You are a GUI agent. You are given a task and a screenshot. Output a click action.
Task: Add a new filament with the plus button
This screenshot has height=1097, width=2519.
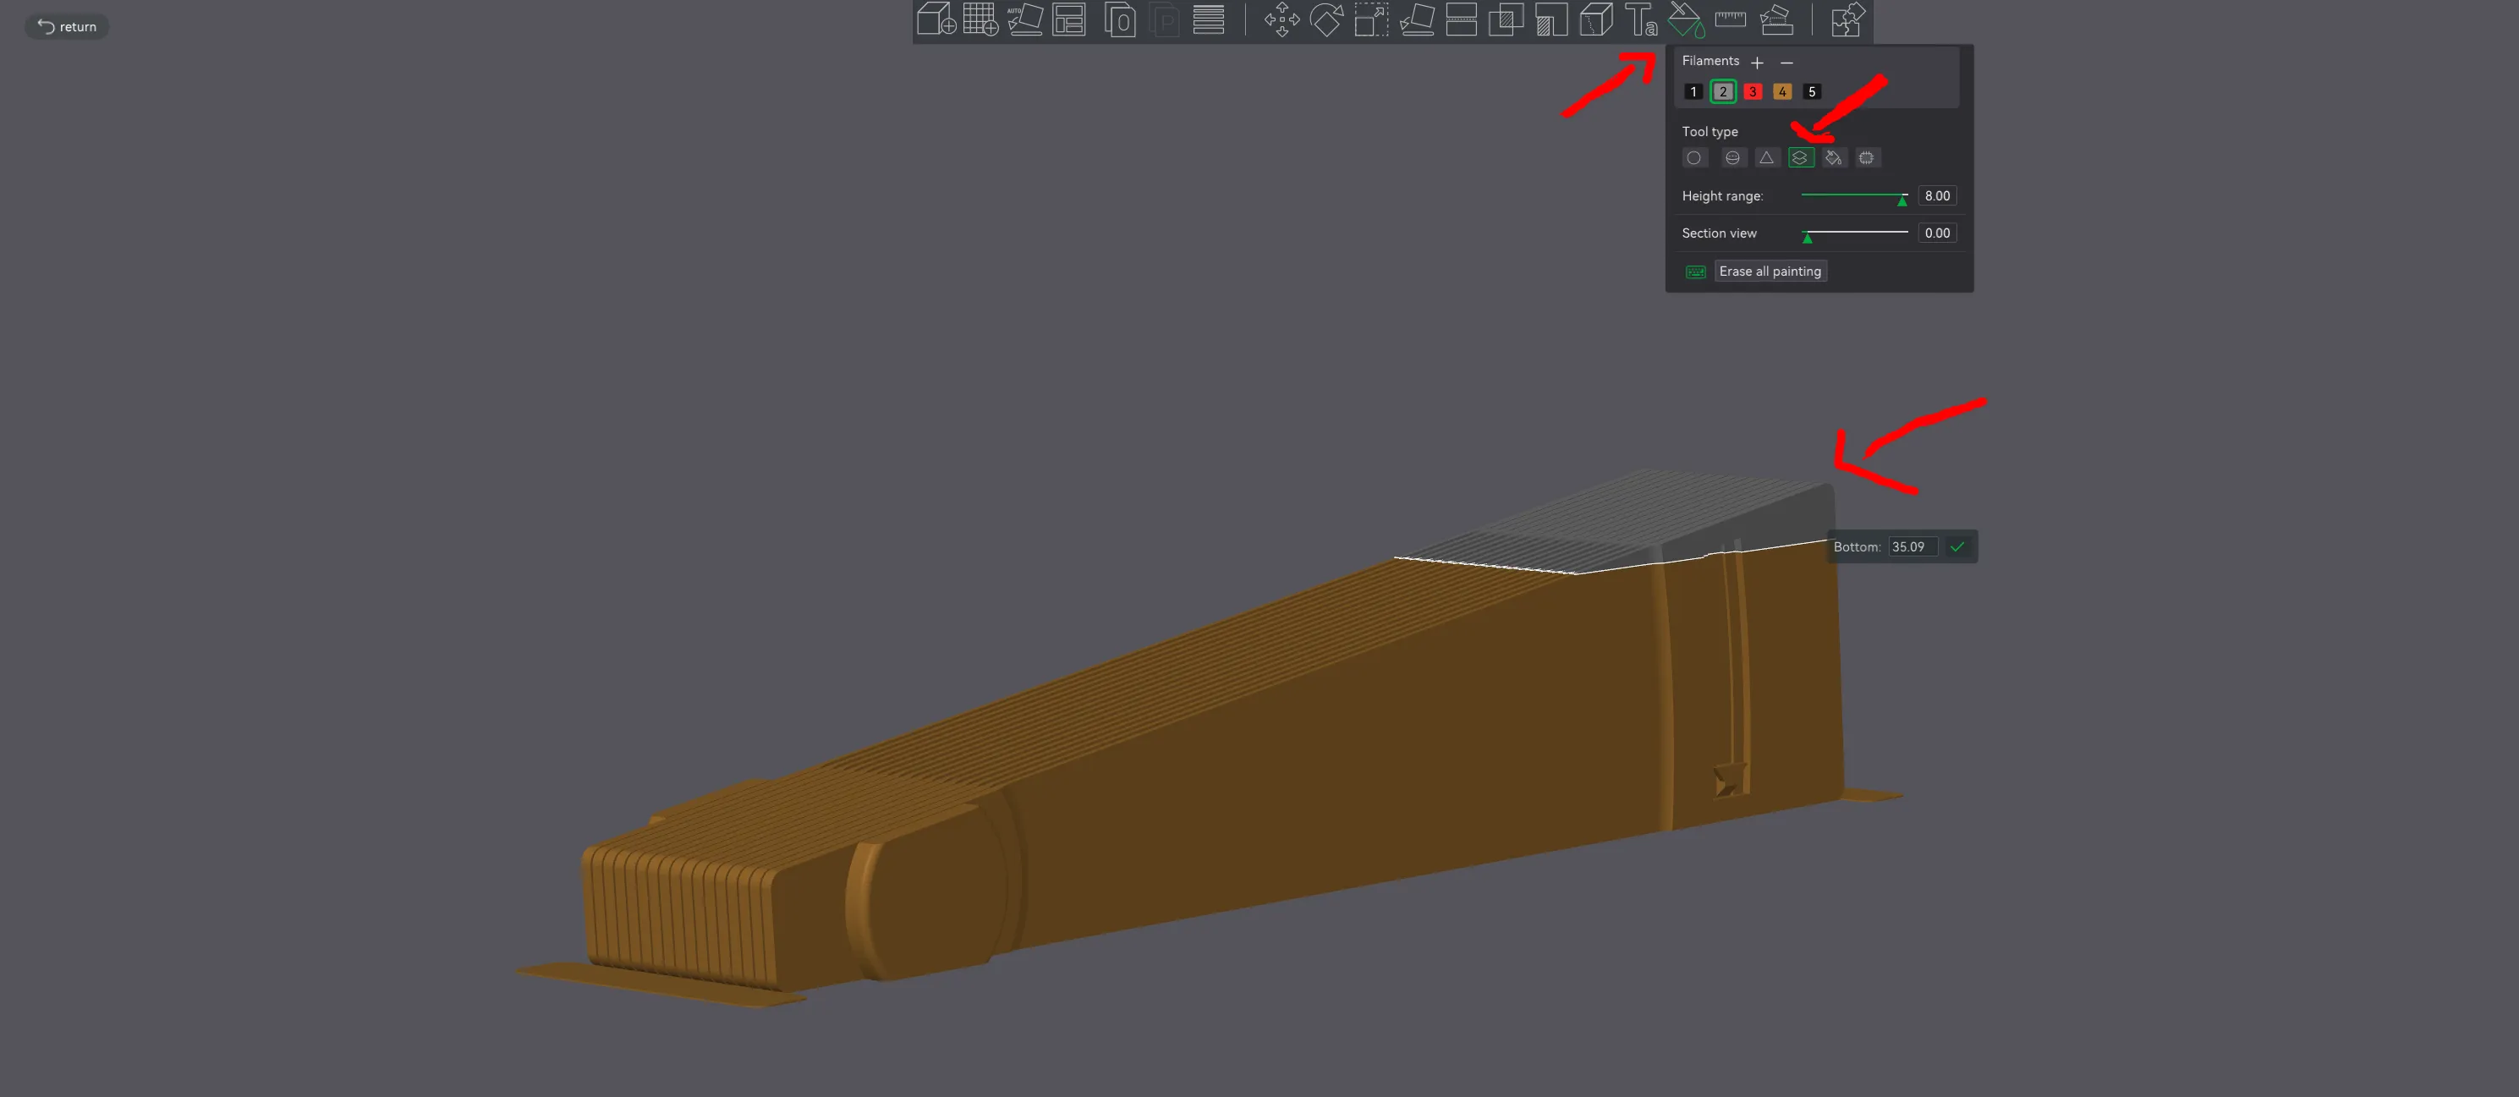coord(1757,62)
